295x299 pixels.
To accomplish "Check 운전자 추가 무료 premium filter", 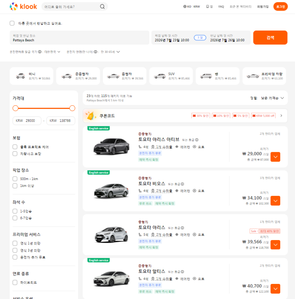I will point(15,257).
